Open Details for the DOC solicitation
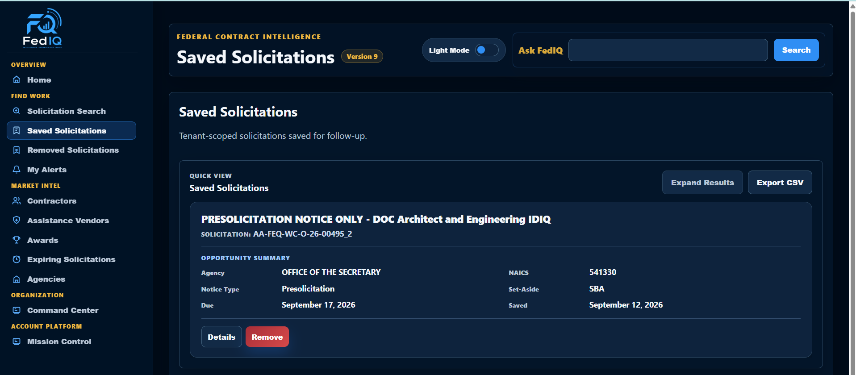 [221, 337]
